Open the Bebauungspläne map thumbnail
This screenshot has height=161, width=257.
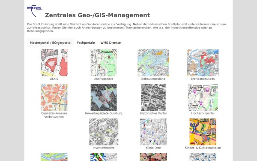(x=153, y=63)
